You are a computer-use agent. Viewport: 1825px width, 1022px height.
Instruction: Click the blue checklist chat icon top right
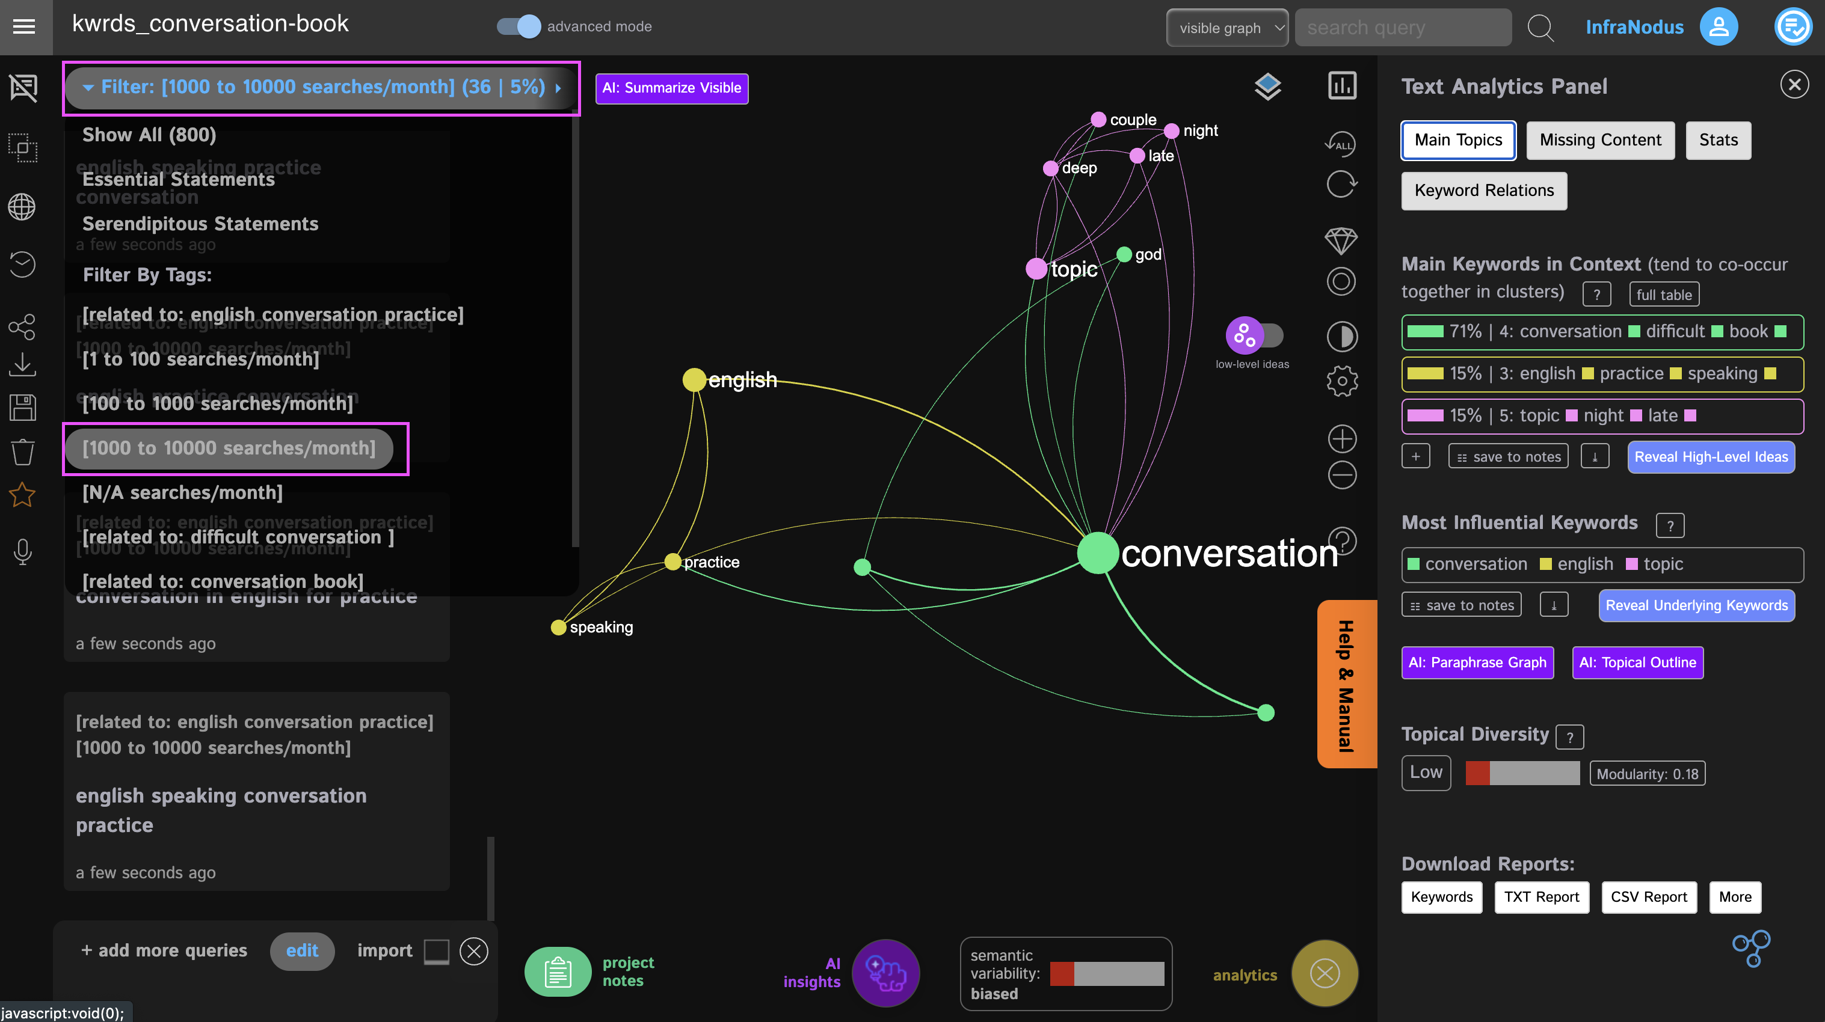[x=1793, y=27]
